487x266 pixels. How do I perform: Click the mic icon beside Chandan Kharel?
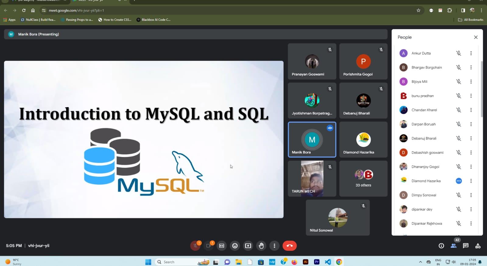tap(459, 110)
